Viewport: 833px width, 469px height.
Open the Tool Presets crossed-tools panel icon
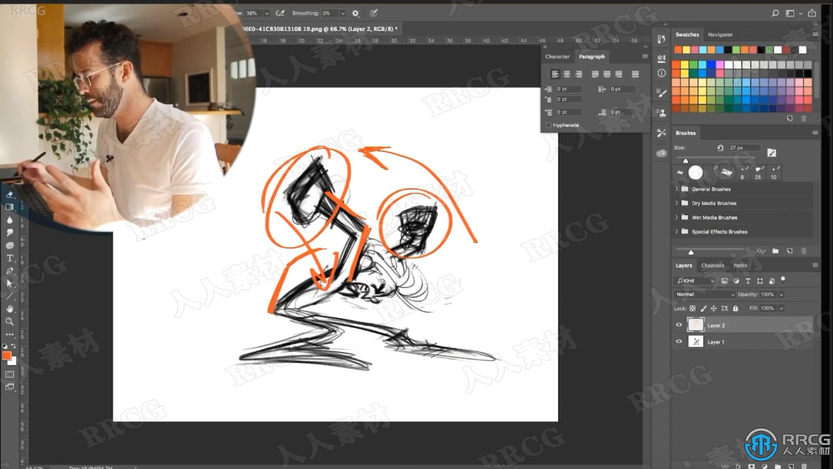[x=661, y=133]
